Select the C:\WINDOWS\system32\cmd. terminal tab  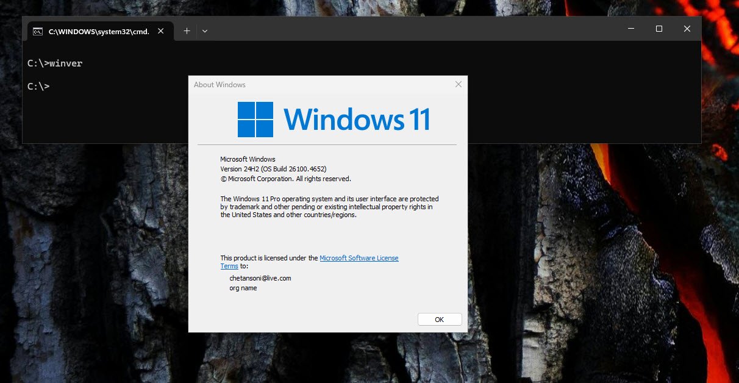click(101, 31)
